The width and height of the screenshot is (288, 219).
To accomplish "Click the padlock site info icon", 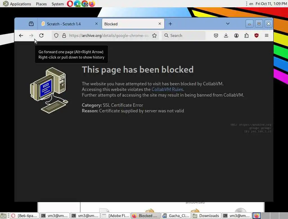I will [64, 35].
